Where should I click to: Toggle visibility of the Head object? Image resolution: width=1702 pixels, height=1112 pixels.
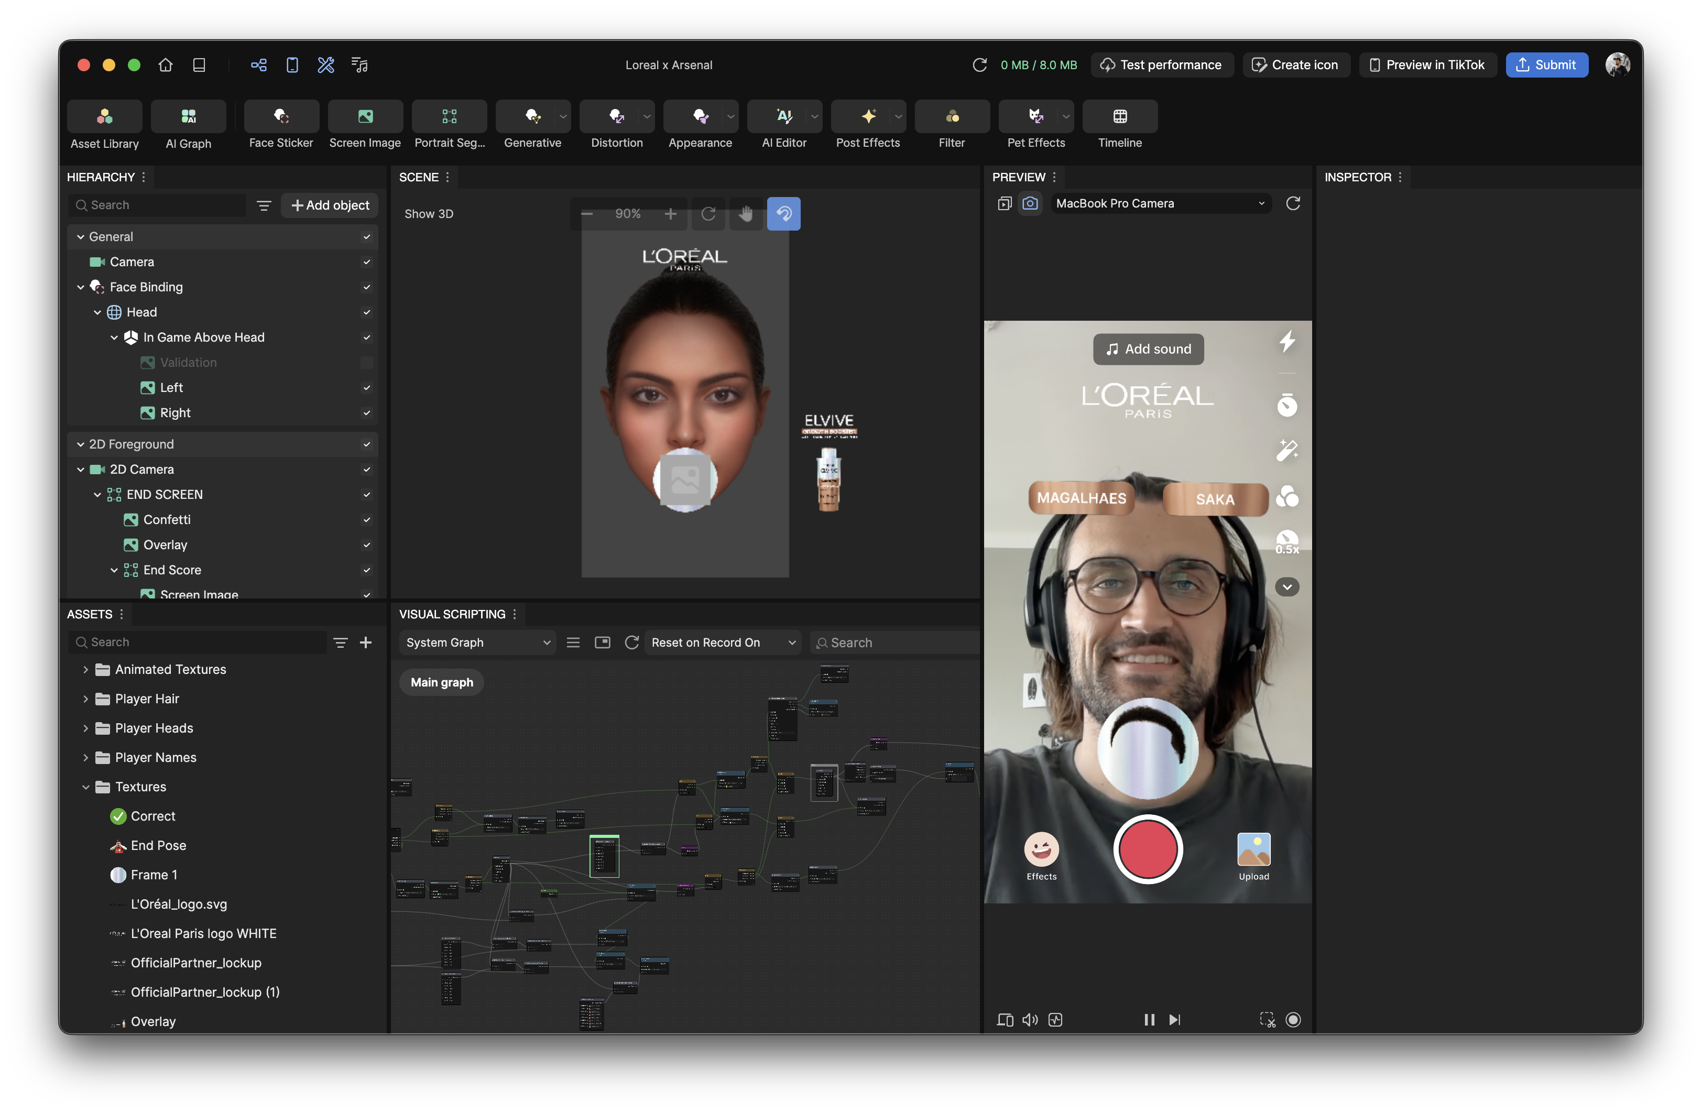coord(367,312)
